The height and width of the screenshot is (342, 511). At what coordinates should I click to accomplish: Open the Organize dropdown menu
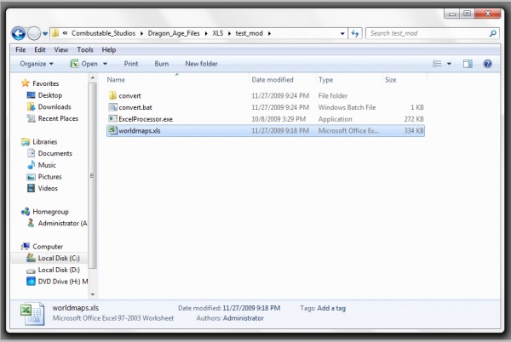click(37, 64)
